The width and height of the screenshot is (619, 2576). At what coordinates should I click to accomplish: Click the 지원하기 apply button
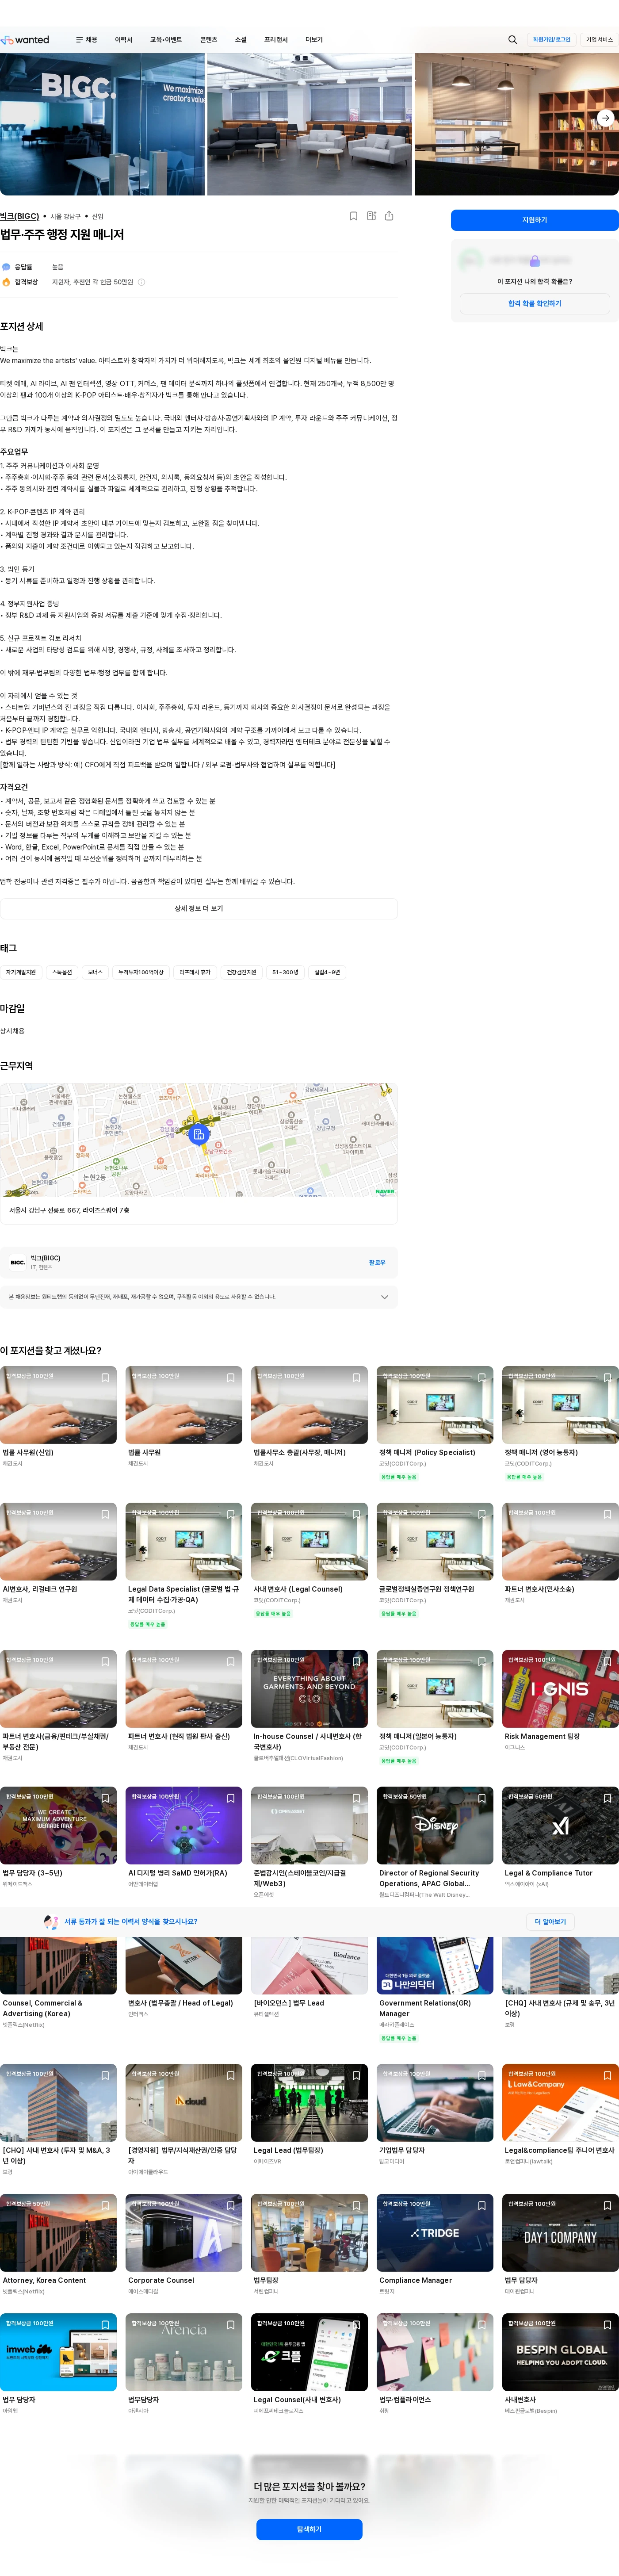534,220
